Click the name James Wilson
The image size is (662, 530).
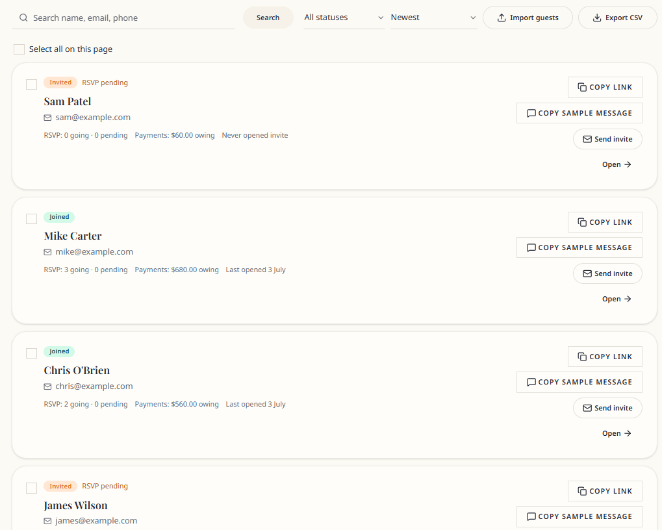point(75,505)
